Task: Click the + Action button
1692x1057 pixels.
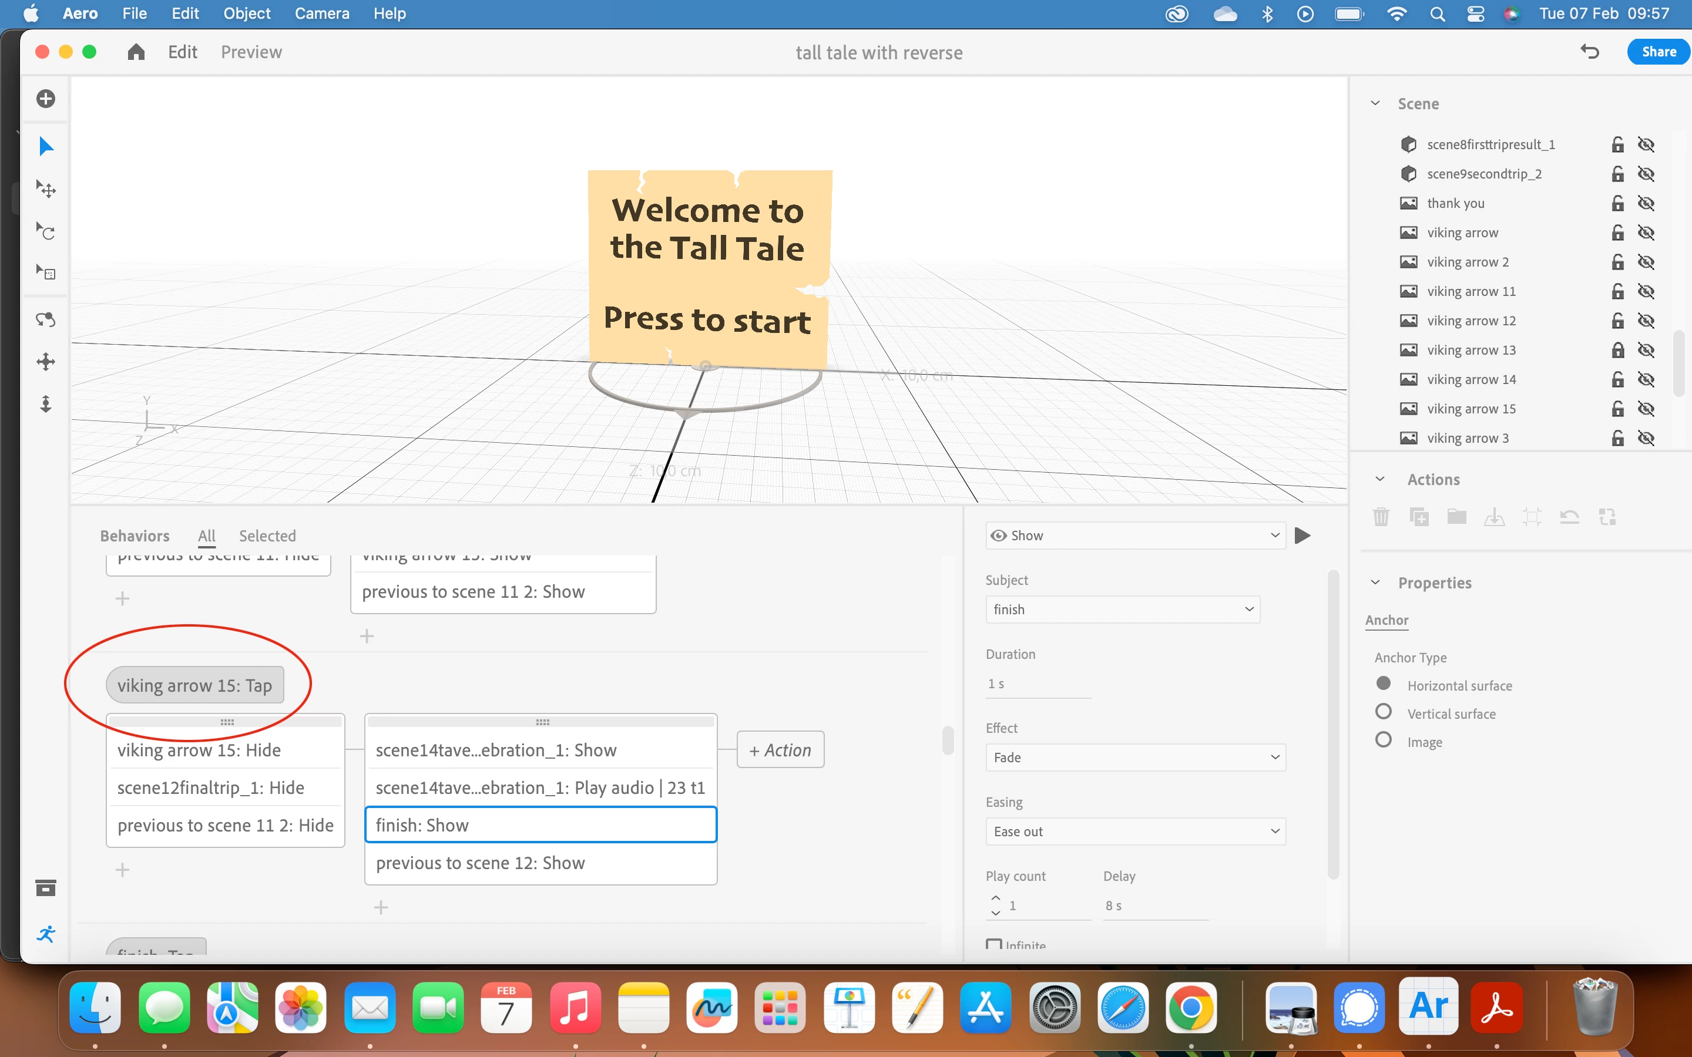Action: [780, 750]
